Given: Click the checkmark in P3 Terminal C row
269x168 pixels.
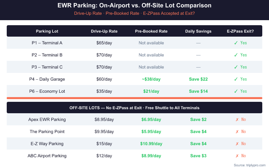Looking at the screenshot, I should (236, 67).
